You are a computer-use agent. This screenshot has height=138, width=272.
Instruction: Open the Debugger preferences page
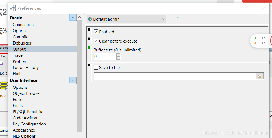tap(22, 43)
